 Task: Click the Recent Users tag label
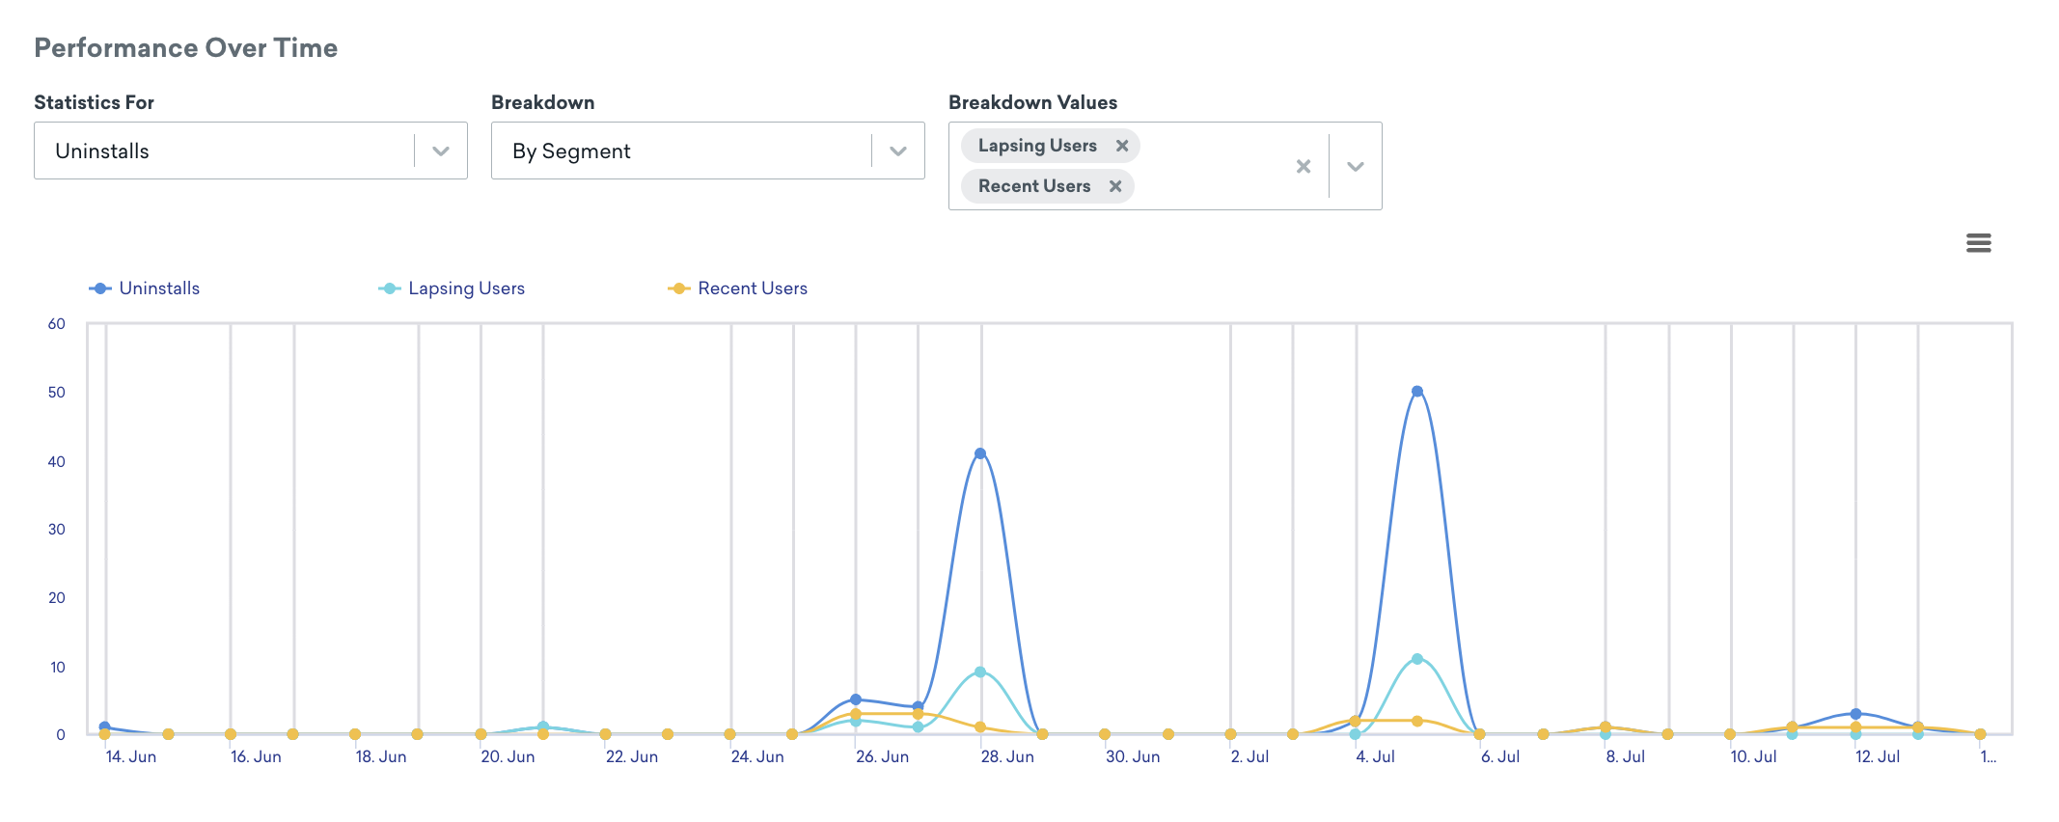pyautogui.click(x=1034, y=186)
